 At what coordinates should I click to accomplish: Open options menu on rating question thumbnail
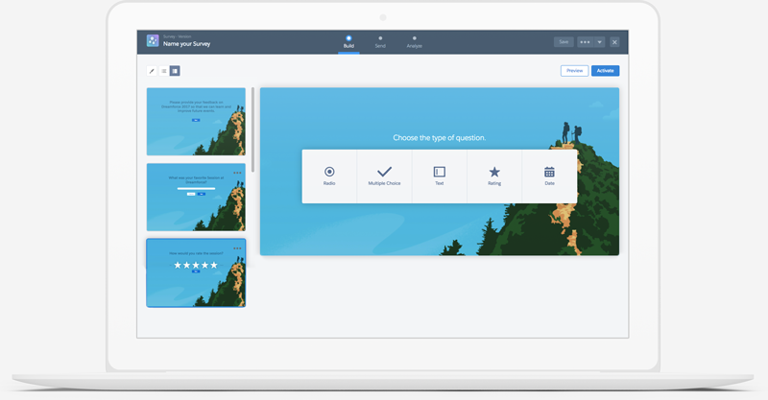coord(237,248)
